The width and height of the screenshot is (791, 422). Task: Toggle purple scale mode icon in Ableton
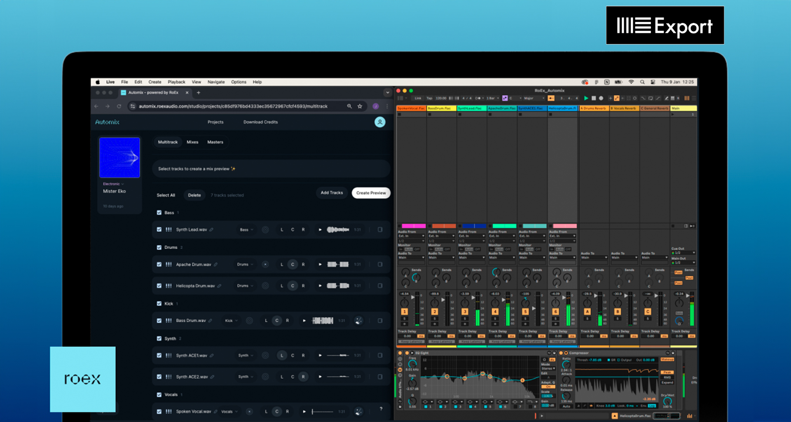tap(505, 98)
